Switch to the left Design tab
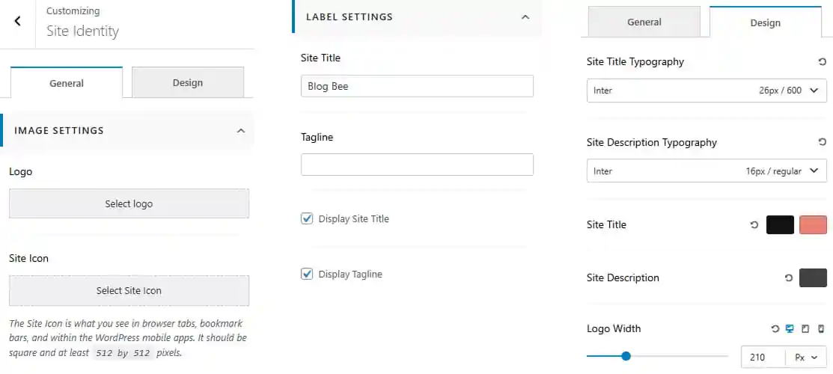Viewport: 833px width, 374px height. (x=188, y=82)
